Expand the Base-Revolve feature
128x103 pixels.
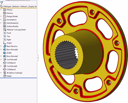(1, 46)
